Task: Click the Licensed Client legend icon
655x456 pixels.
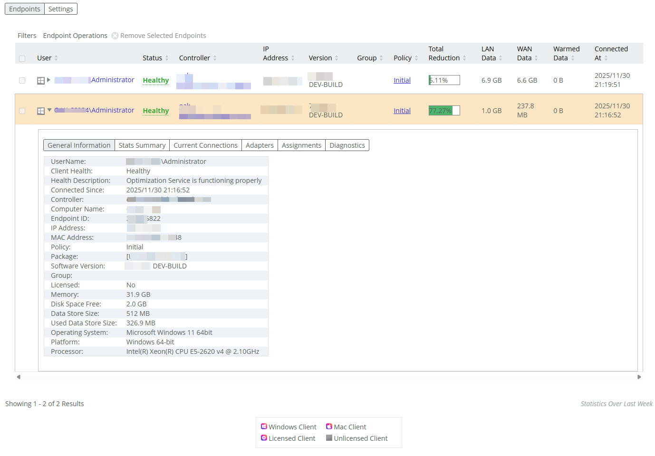Action: pyautogui.click(x=264, y=438)
